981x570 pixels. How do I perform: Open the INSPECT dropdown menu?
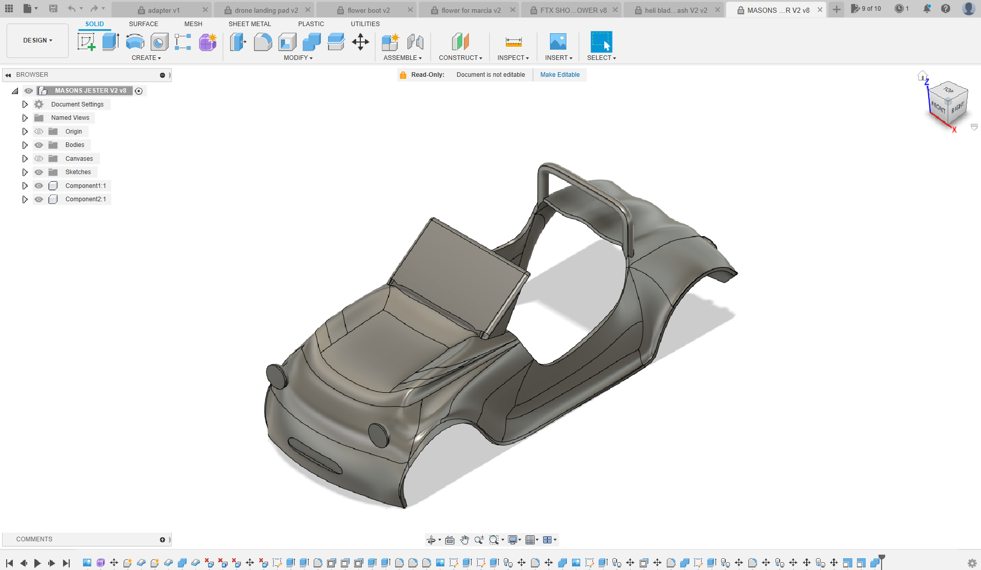pyautogui.click(x=513, y=58)
